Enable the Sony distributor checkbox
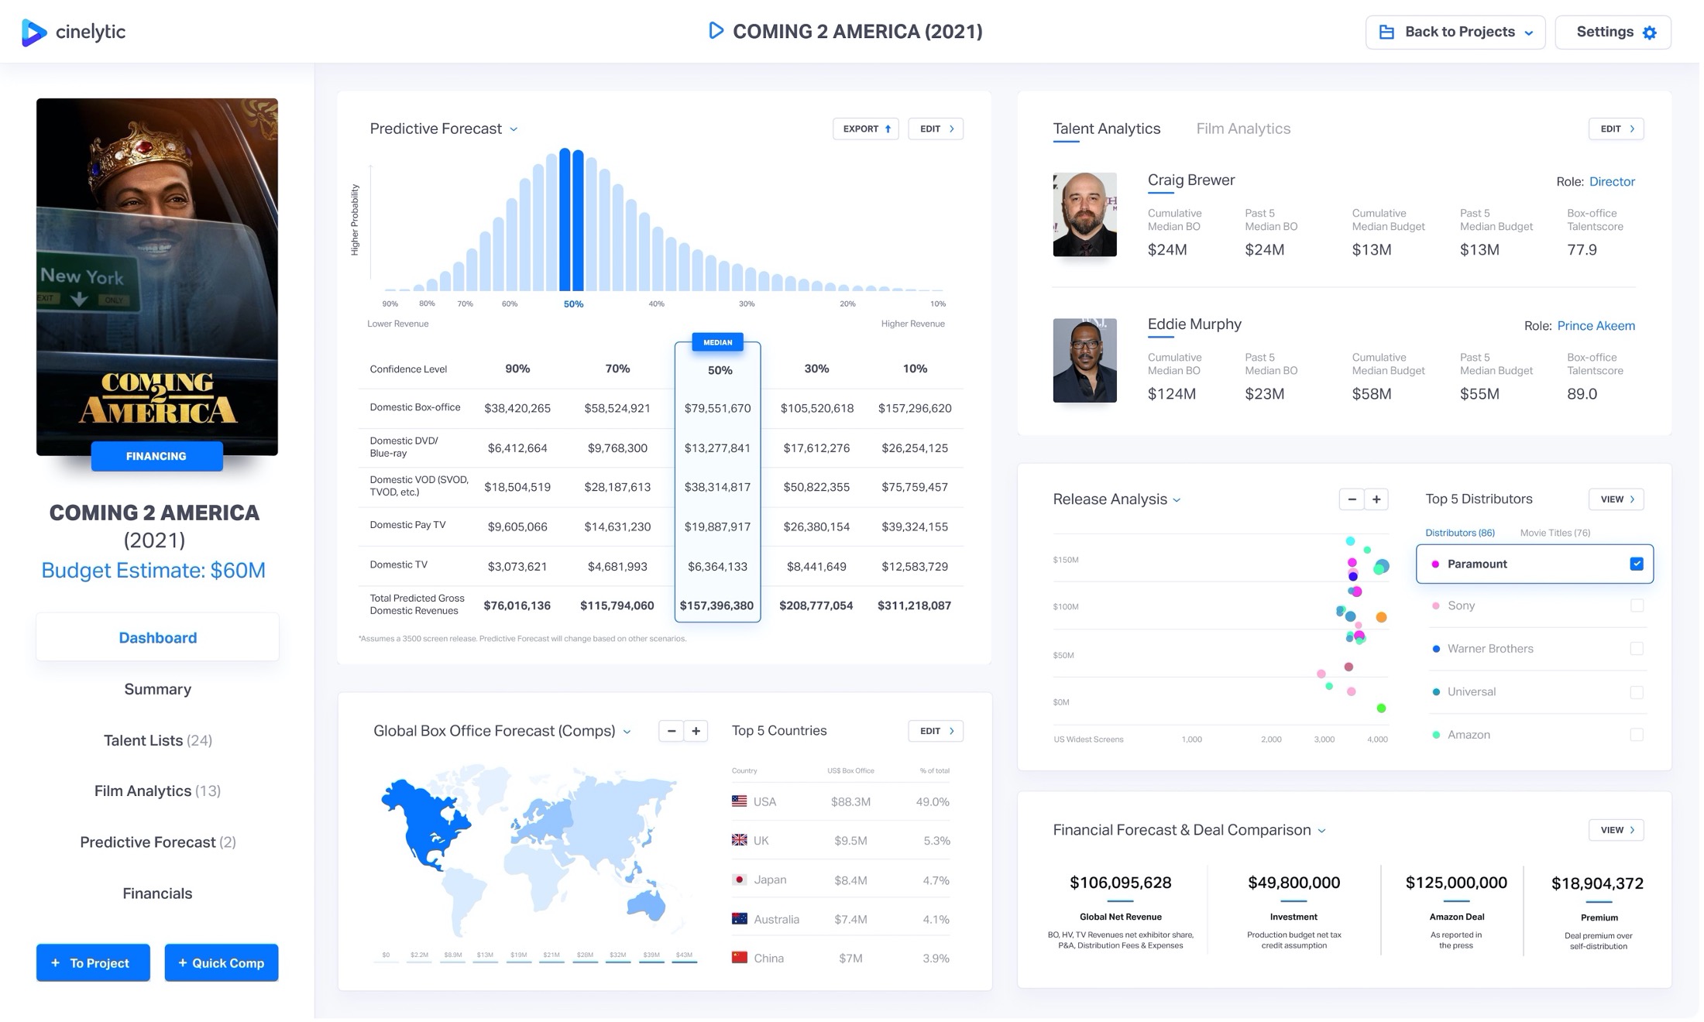Screen dimensions: 1704x1022 pyautogui.click(x=1637, y=605)
